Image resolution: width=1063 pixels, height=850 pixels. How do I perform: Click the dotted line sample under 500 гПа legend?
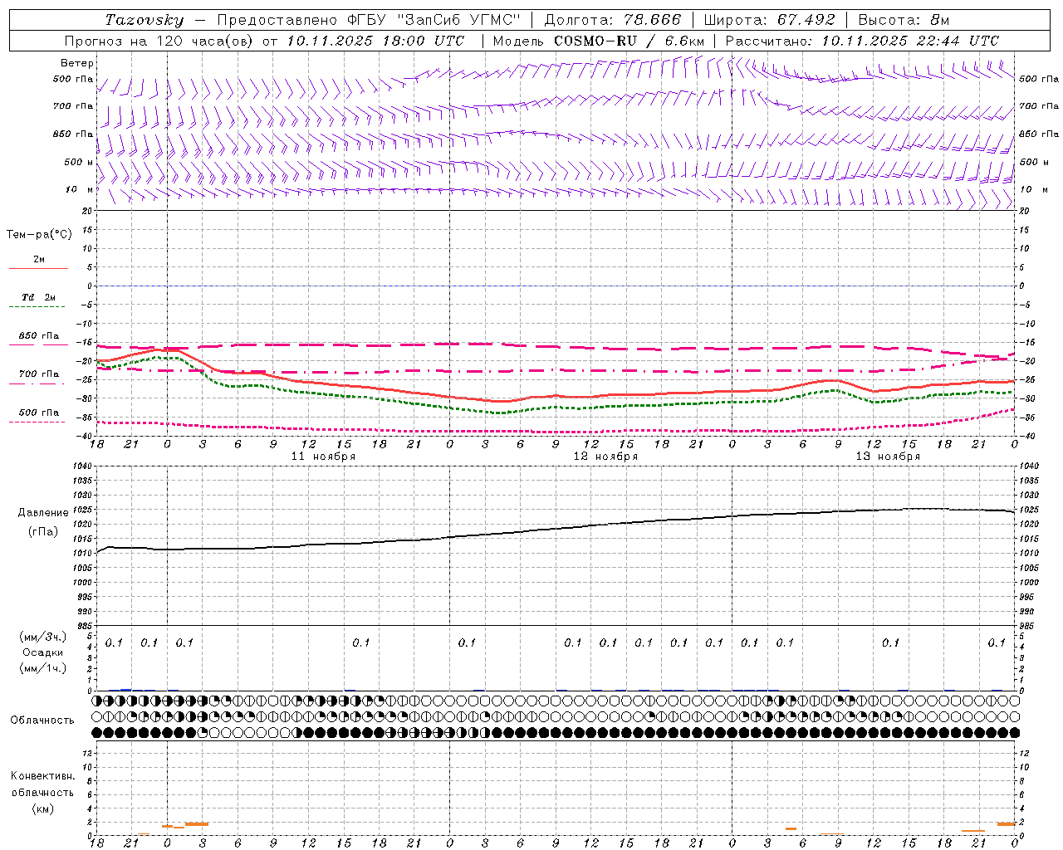(37, 423)
